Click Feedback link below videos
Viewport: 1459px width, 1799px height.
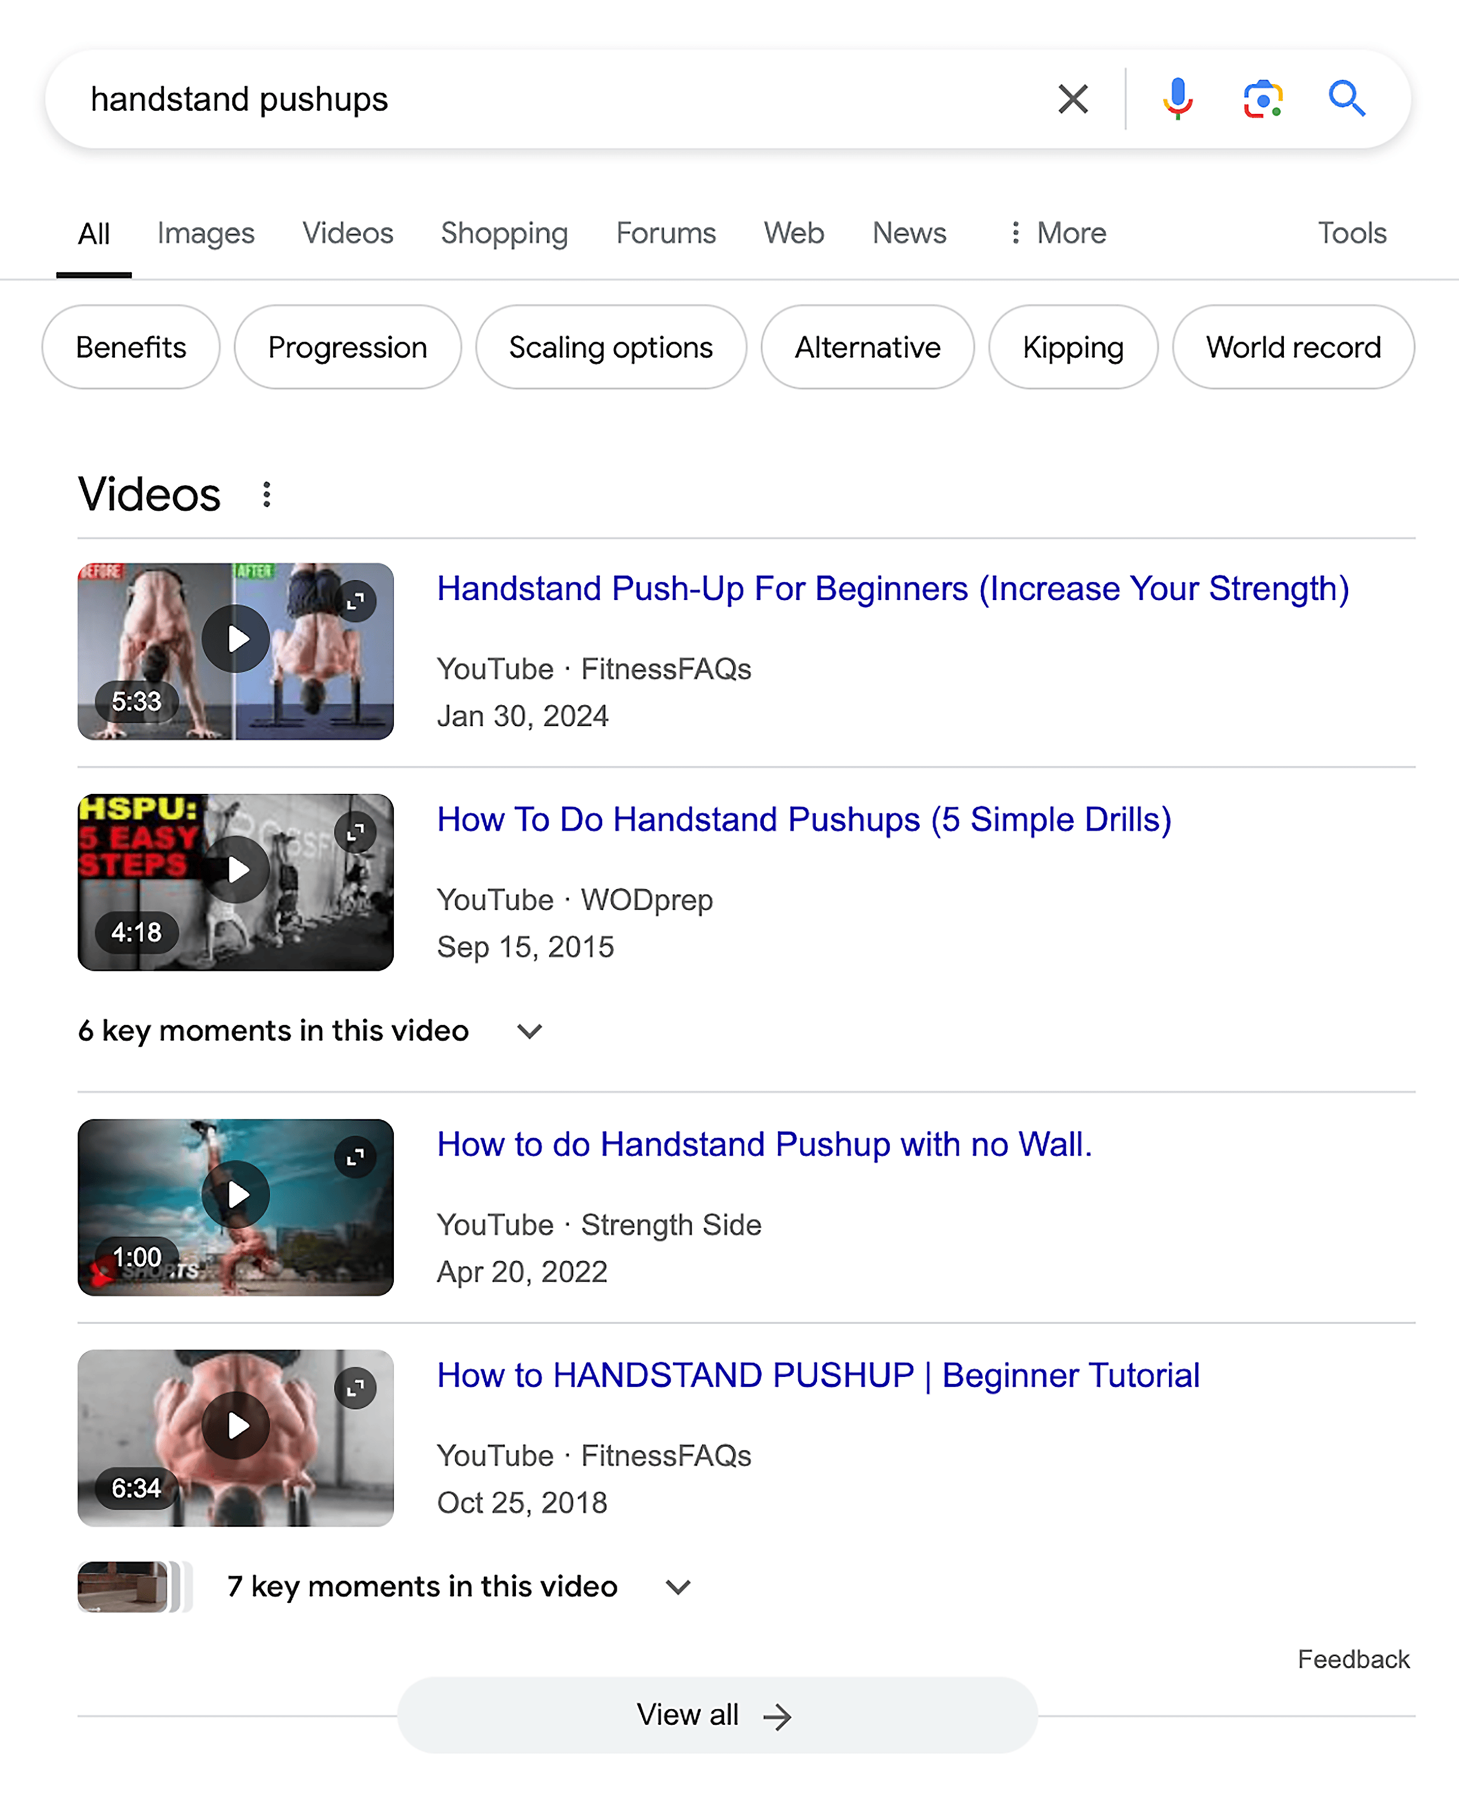pos(1352,1659)
